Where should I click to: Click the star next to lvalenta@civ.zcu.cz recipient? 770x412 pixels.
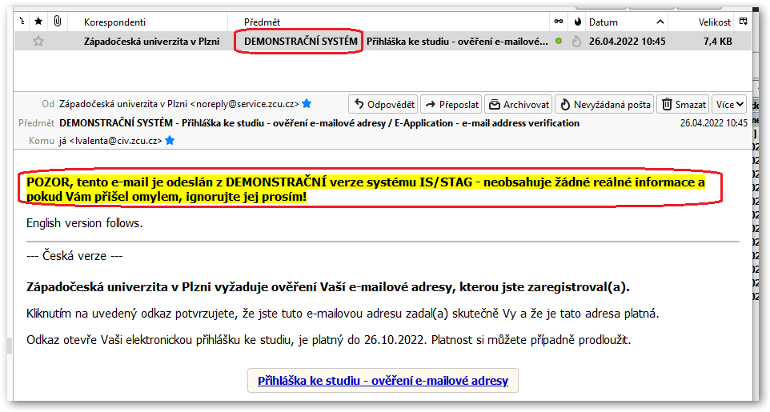(x=170, y=141)
